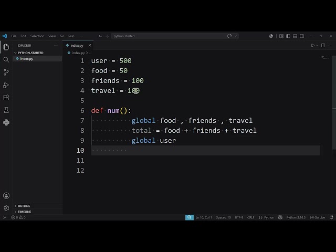The width and height of the screenshot is (336, 252).
Task: Open the Testing flask view
Action: (6, 110)
